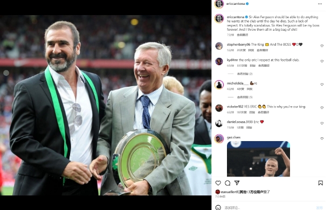Like stephenberry86's comment
Image resolution: width=331 pixels, height=210 pixels.
pos(322,46)
